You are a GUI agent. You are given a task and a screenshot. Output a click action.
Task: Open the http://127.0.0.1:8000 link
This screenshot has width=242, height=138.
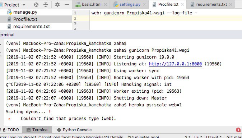pos(175,64)
